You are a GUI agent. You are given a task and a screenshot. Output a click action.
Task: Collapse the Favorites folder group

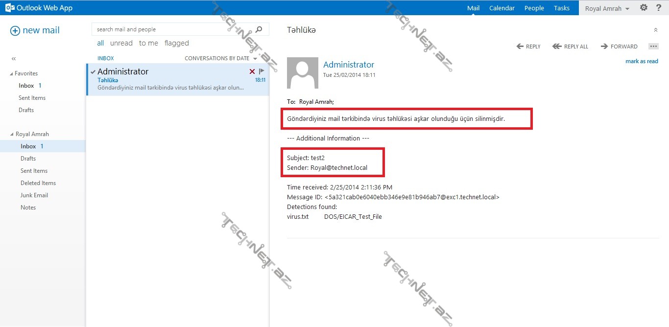[12, 73]
